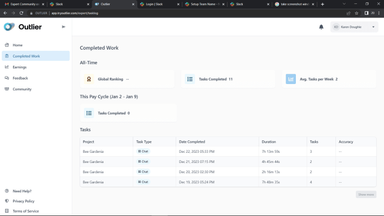Reload the page
384x216 pixels.
point(21,13)
